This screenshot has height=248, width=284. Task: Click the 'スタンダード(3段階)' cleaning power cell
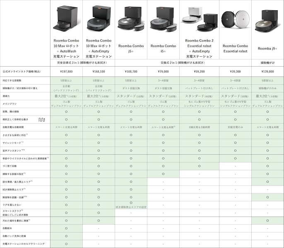(x=235, y=96)
